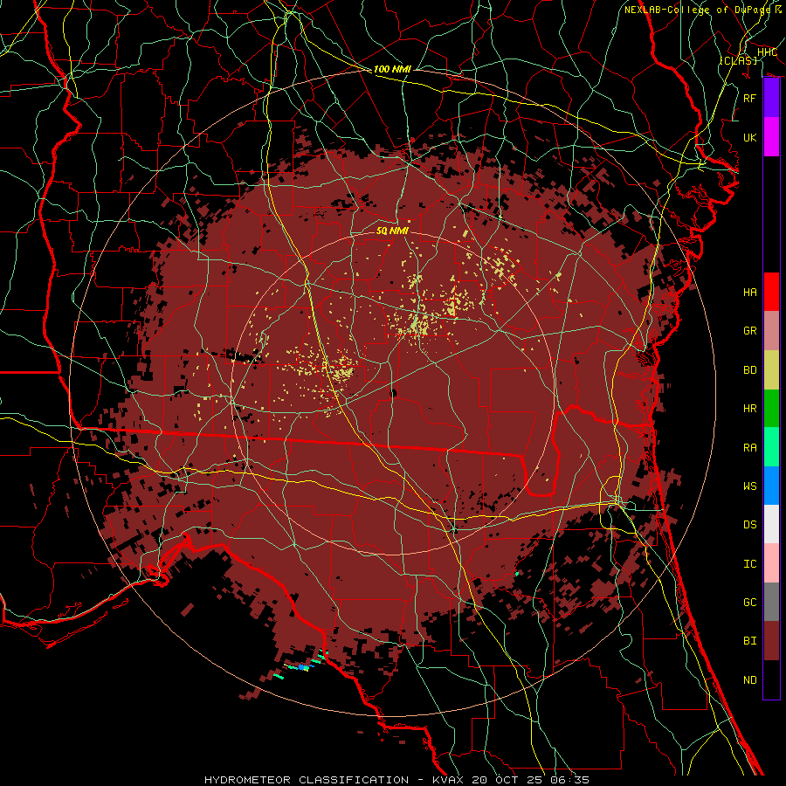Click the RA legend label
Image resolution: width=786 pixels, height=786 pixels.
750,448
